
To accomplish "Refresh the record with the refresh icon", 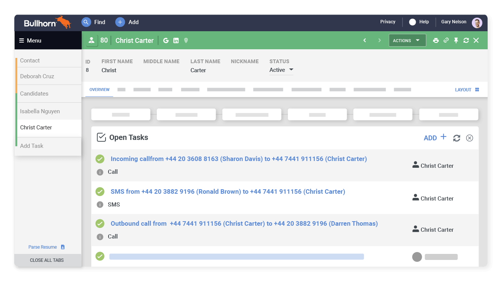I will [466, 40].
